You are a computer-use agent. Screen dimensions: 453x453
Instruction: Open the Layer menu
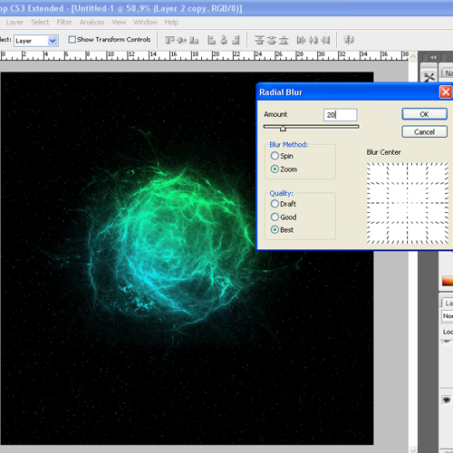click(x=14, y=23)
